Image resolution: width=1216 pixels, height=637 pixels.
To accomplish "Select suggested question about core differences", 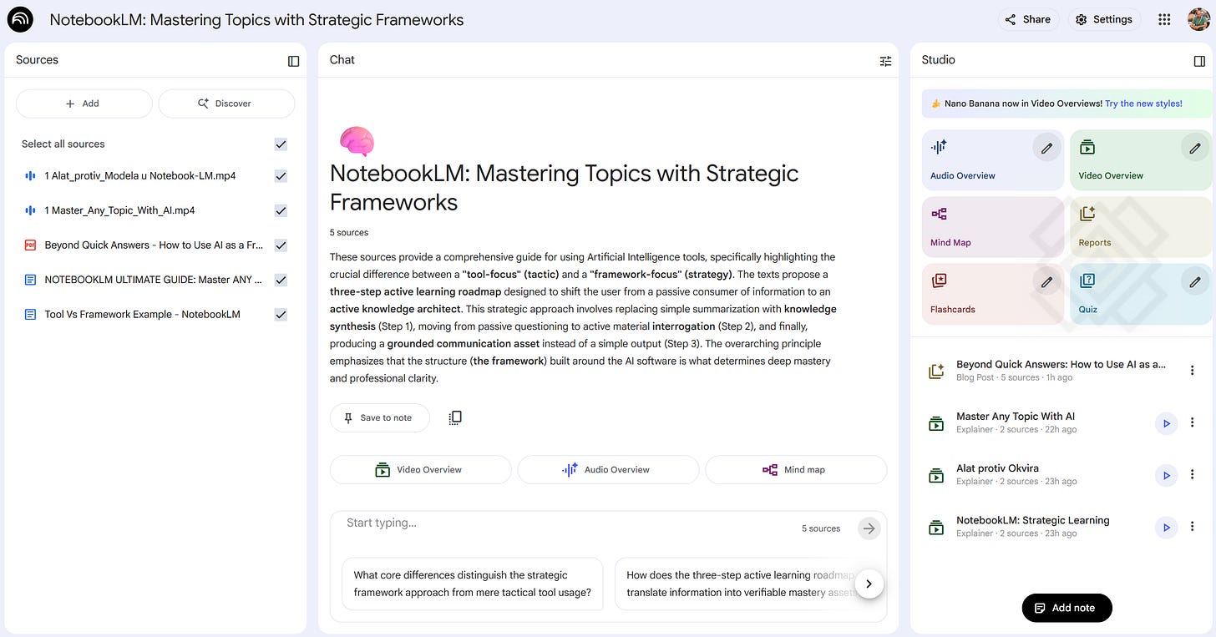I will (x=473, y=584).
